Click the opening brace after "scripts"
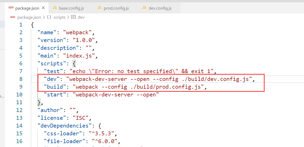Image resolution: width=304 pixels, height=147 pixels. (x=74, y=64)
